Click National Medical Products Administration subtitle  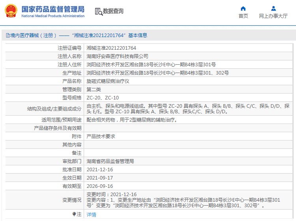(x=53, y=16)
